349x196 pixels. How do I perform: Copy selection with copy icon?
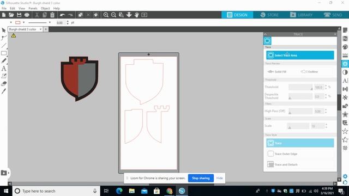(x=45, y=15)
